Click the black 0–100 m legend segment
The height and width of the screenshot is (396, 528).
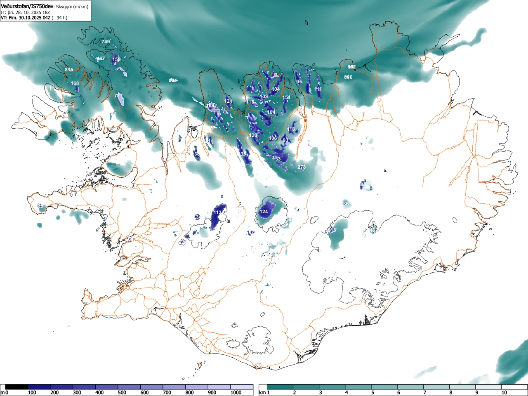click(16, 387)
